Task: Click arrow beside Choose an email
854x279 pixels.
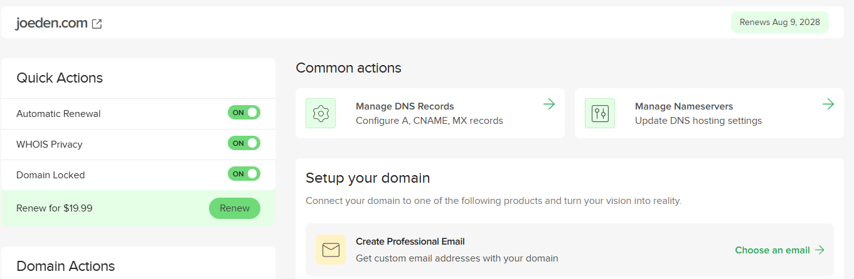Action: (820, 250)
